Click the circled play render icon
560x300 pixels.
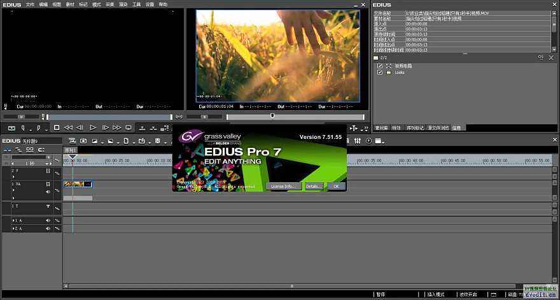368,141
